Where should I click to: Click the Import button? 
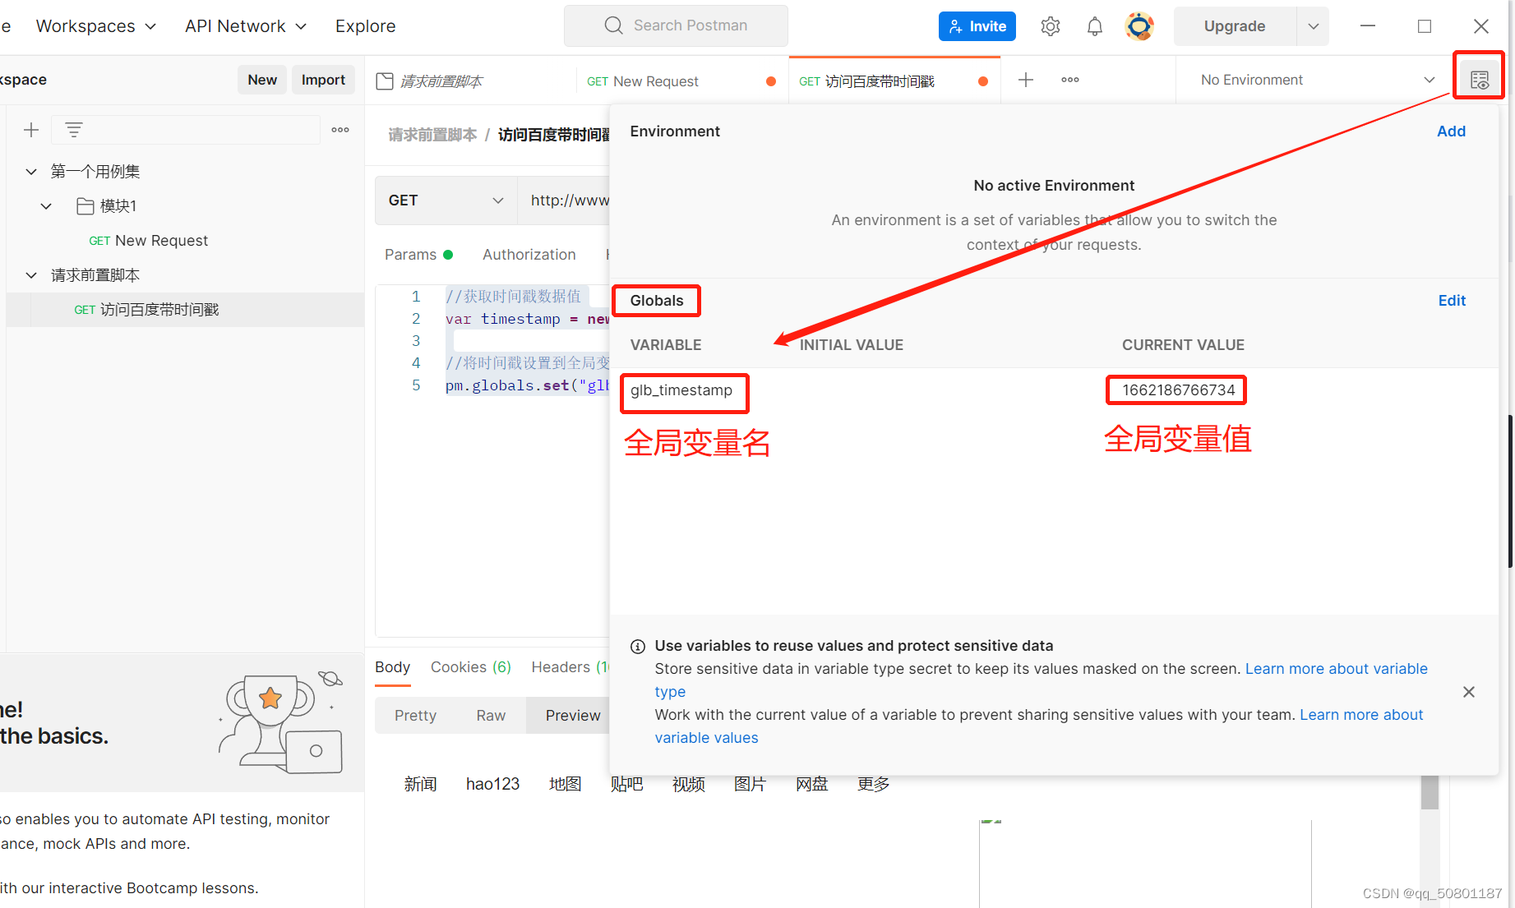[x=323, y=80]
